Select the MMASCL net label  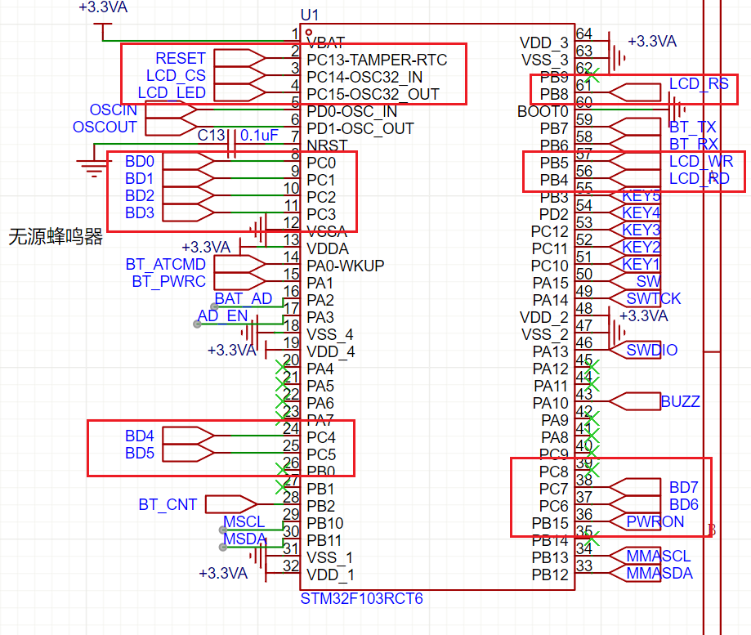click(659, 556)
